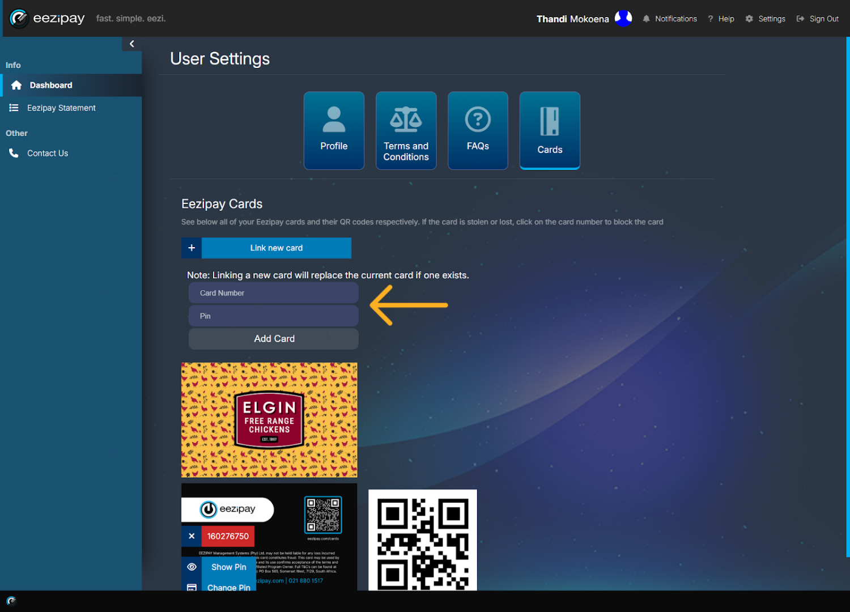This screenshot has height=612, width=850.
Task: Click the Change Pin button
Action: pyautogui.click(x=229, y=586)
